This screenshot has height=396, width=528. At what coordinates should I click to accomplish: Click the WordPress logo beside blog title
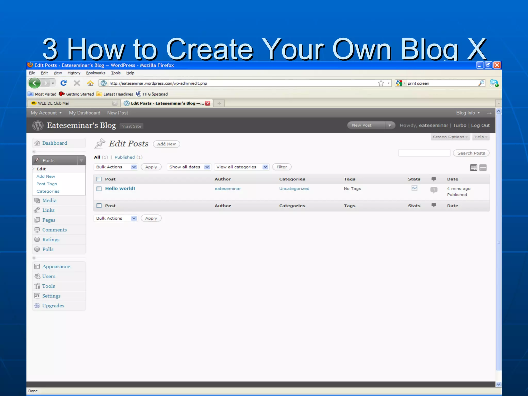pos(38,126)
